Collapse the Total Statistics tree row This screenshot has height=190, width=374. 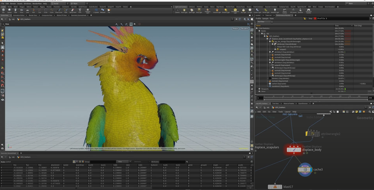tap(257, 28)
